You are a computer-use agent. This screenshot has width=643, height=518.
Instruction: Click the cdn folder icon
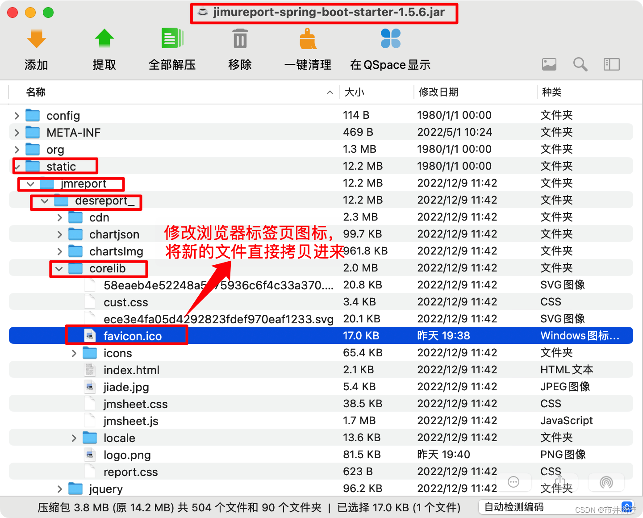coord(75,217)
